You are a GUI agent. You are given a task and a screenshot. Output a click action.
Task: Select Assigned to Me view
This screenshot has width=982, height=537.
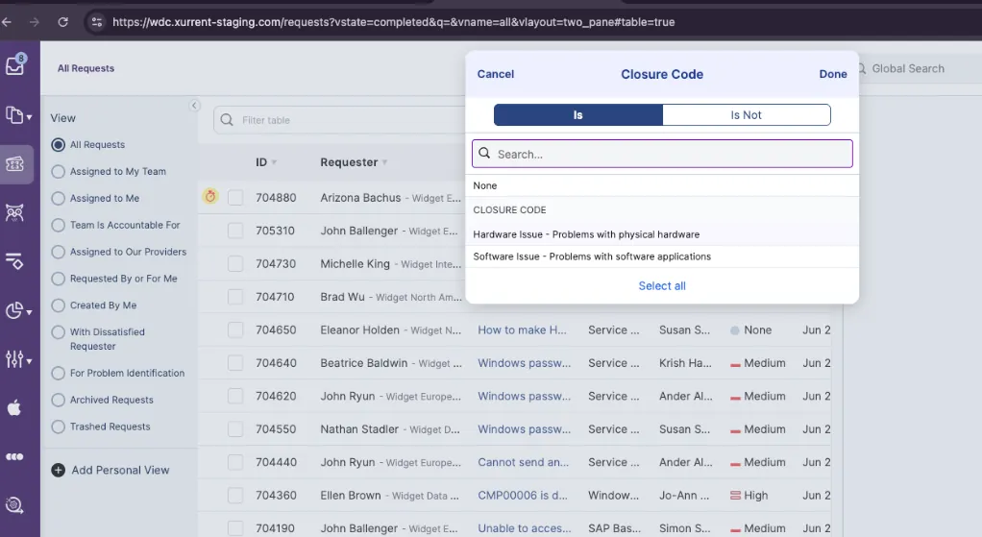[59, 199]
